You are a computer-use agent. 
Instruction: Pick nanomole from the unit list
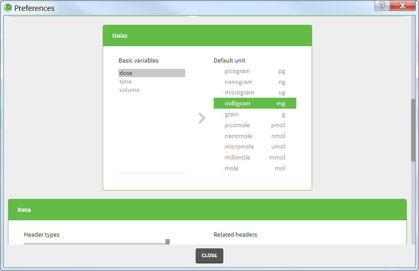click(x=255, y=136)
